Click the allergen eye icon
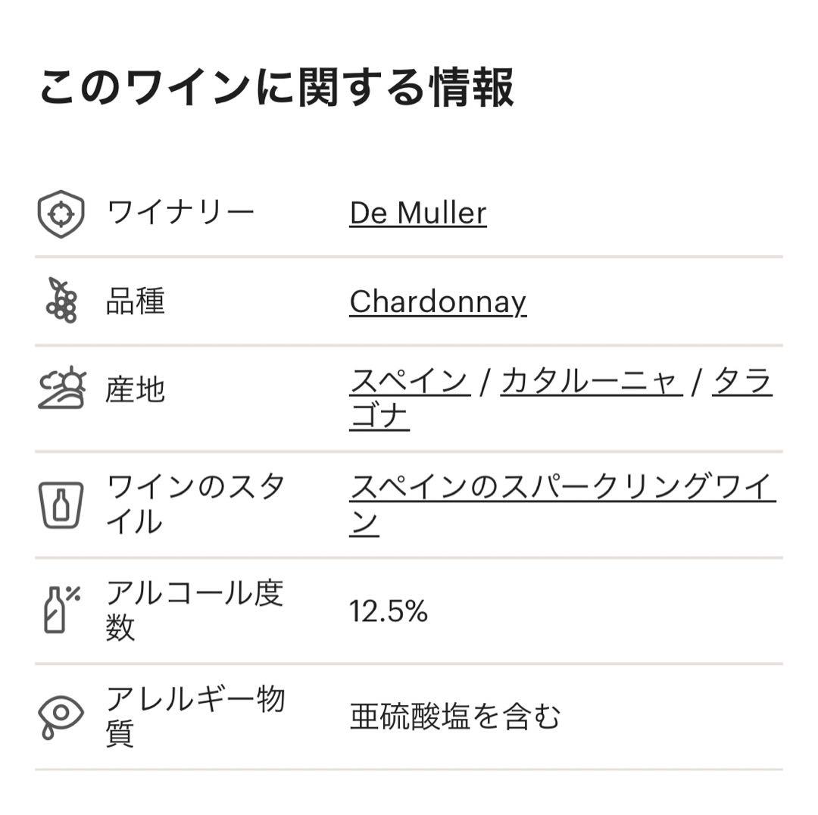The width and height of the screenshot is (818, 815). point(61,716)
